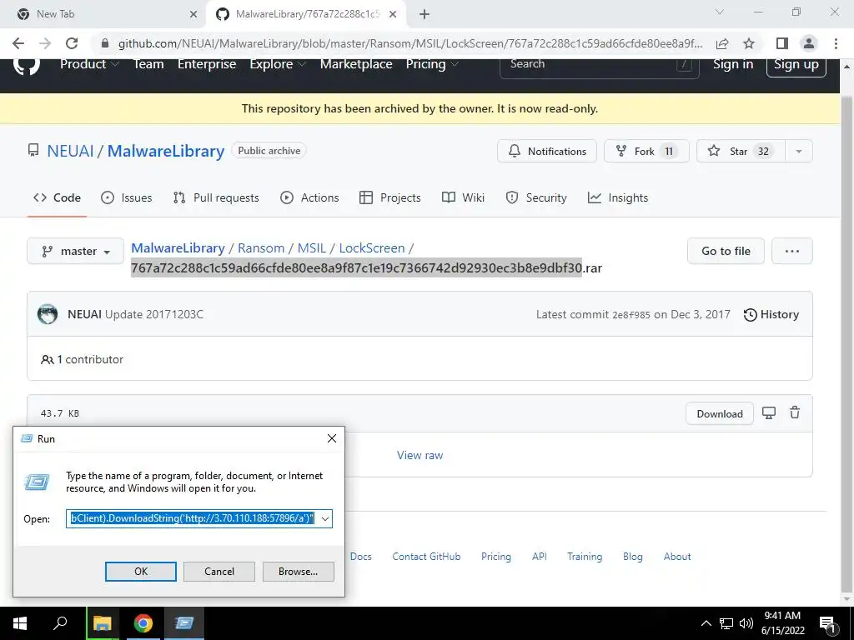Switch to the Pull requests tab
The image size is (854, 640).
216,197
